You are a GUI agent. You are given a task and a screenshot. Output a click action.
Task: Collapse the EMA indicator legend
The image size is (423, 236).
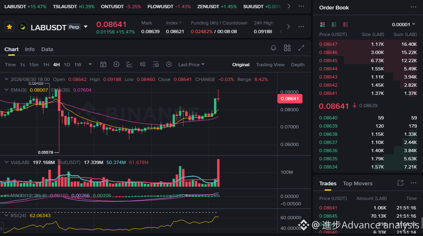[x=7, y=90]
